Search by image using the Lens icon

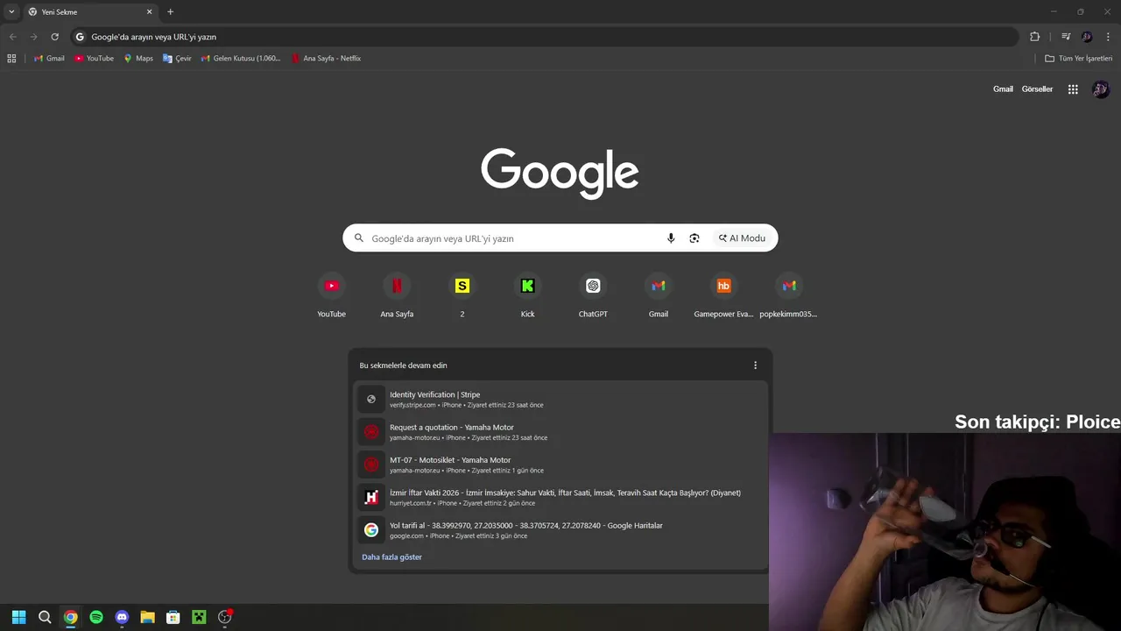click(x=694, y=238)
